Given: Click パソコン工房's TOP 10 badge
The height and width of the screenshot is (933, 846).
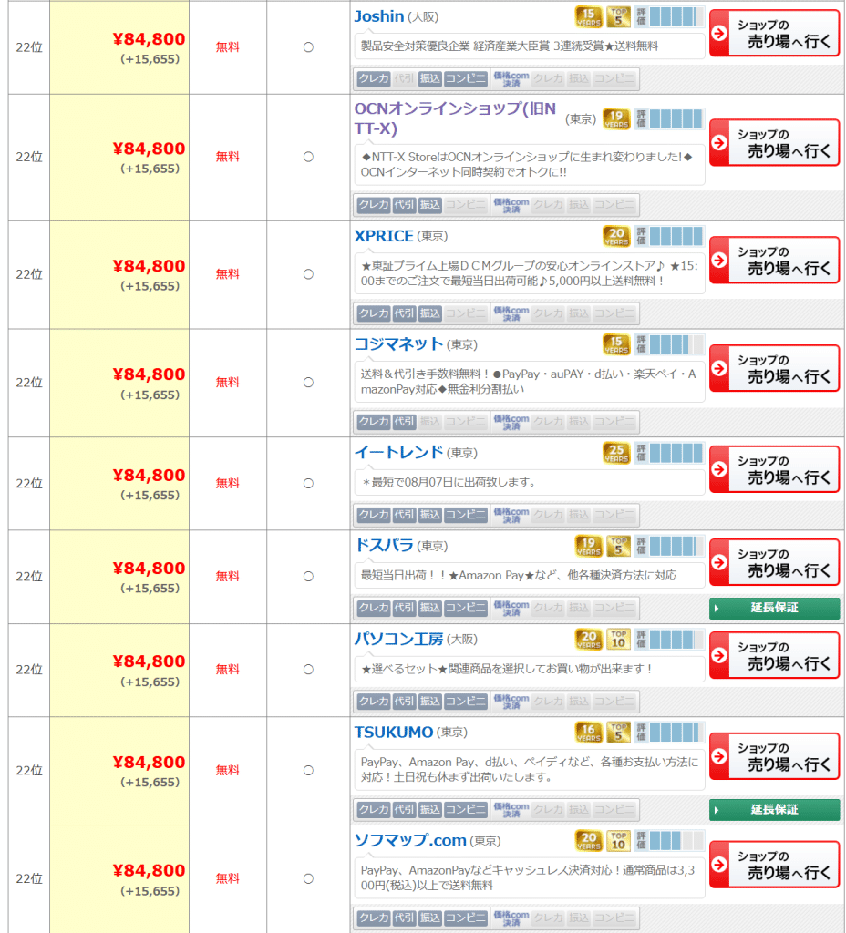Looking at the screenshot, I should coord(618,639).
